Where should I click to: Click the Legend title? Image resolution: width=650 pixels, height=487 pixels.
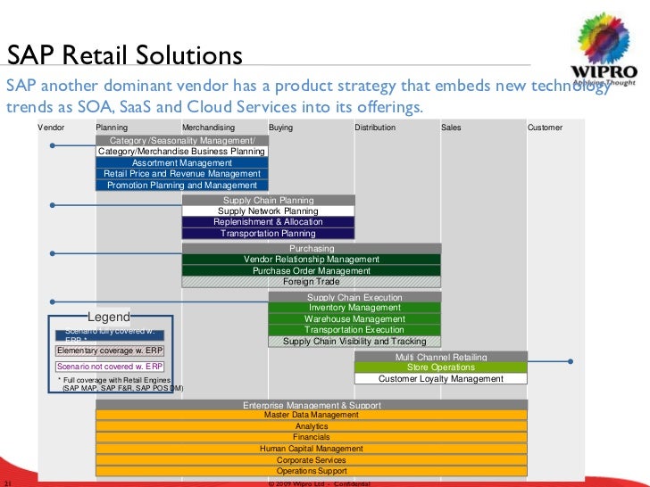pos(109,317)
